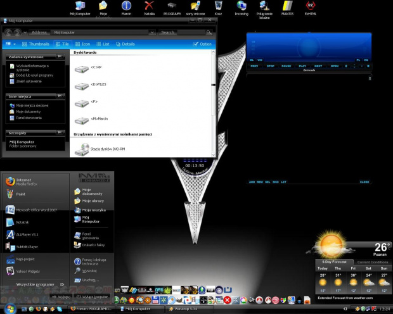Switch to Winamp 5.34 taskbar button
Viewport: 393px width, 314px height.
[190, 309]
